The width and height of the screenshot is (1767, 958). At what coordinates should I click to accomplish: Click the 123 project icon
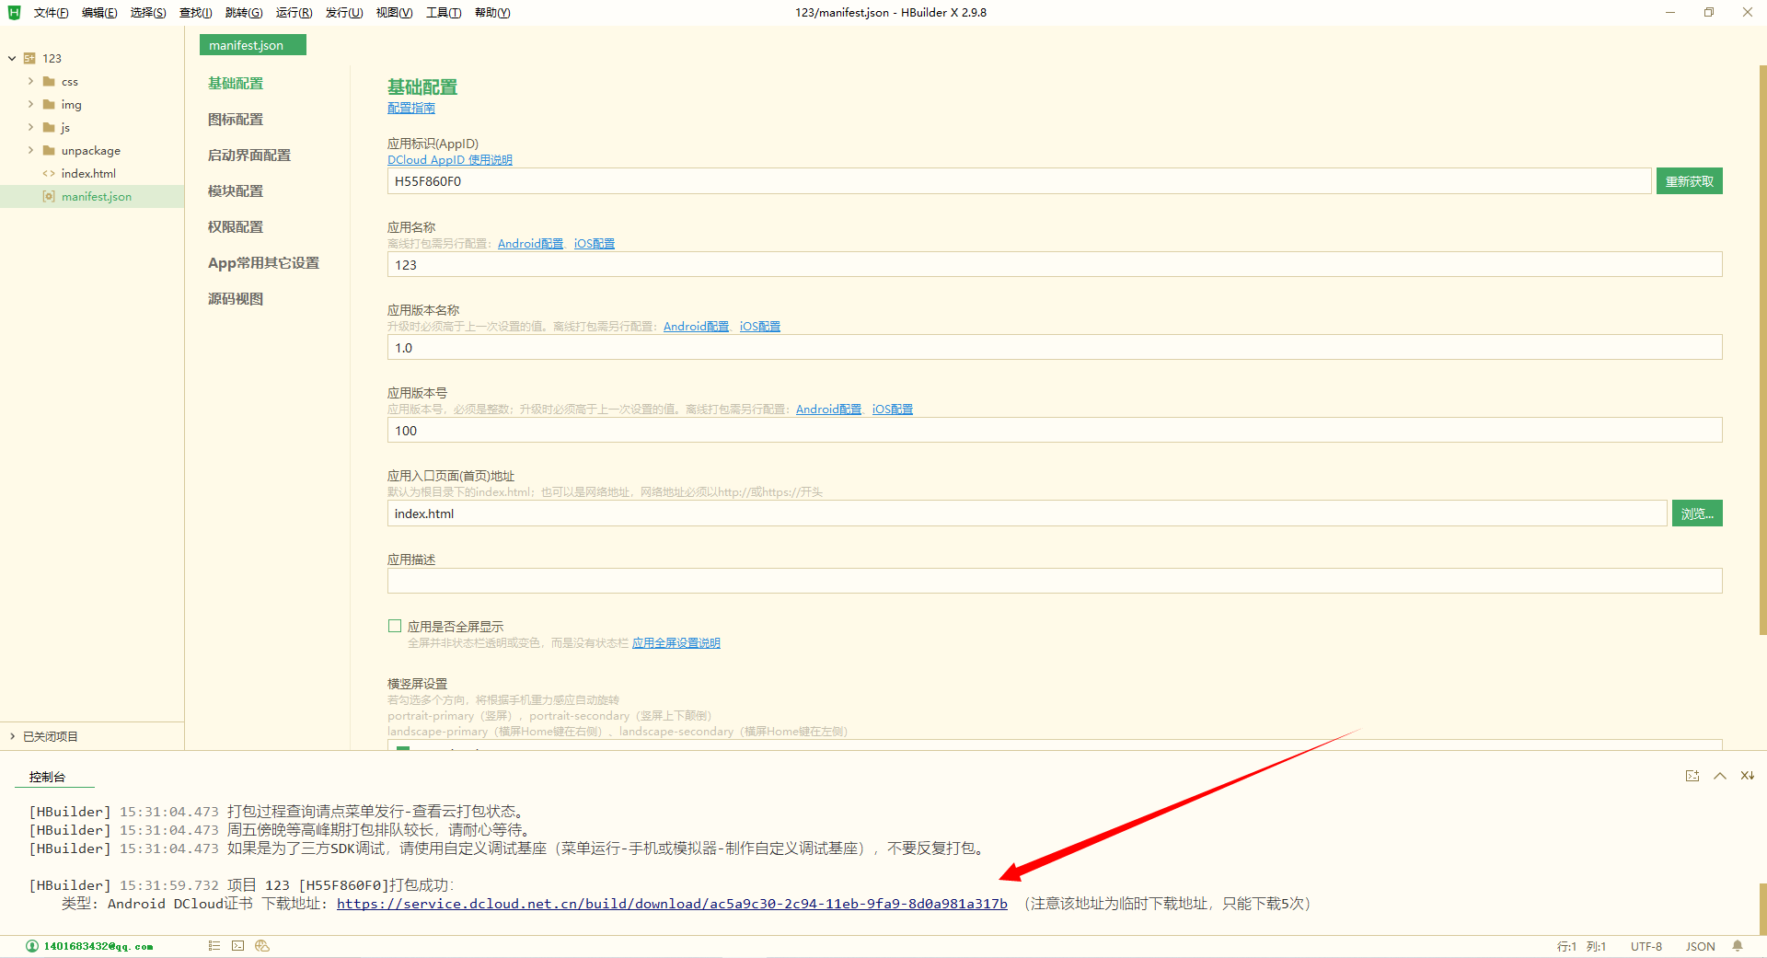29,58
